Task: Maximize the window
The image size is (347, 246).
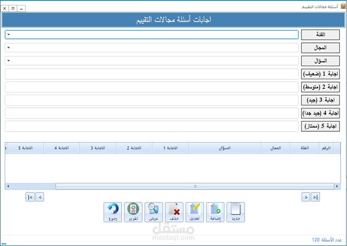Action: [13, 8]
